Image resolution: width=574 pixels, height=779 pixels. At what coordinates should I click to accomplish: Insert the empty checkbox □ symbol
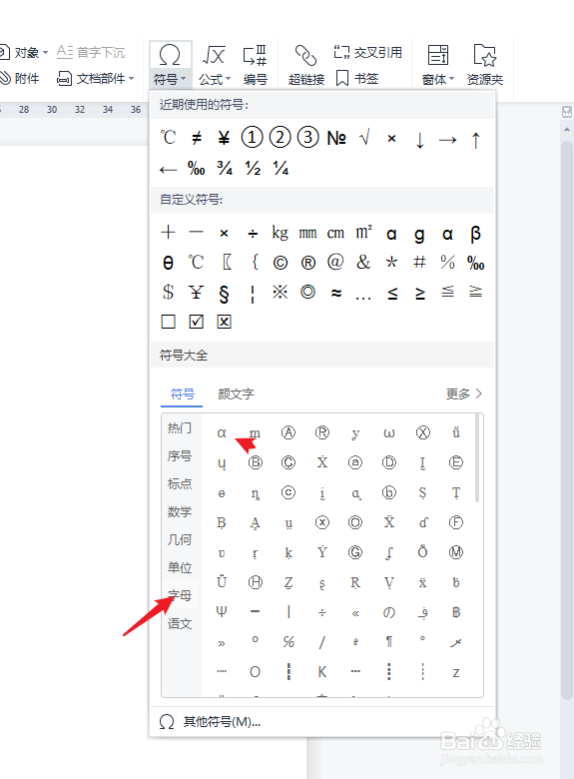click(169, 322)
